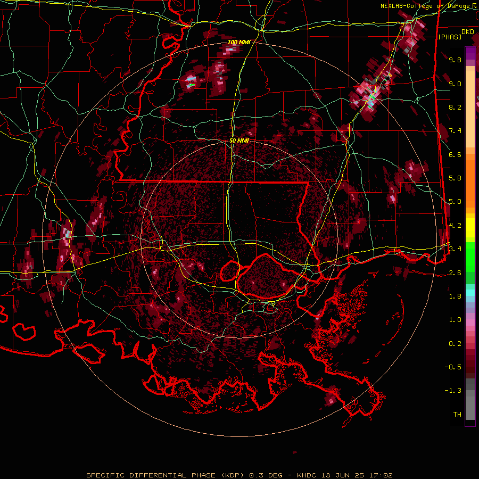The height and width of the screenshot is (479, 479).
Task: Click the TH threshold label
Action: (x=457, y=415)
